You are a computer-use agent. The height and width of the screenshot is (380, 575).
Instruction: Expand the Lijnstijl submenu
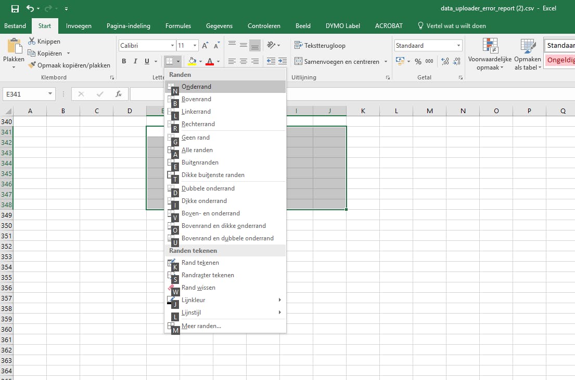coord(190,312)
